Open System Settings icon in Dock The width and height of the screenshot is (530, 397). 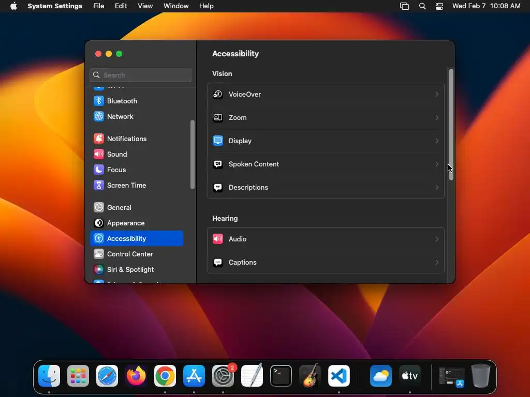click(x=223, y=376)
